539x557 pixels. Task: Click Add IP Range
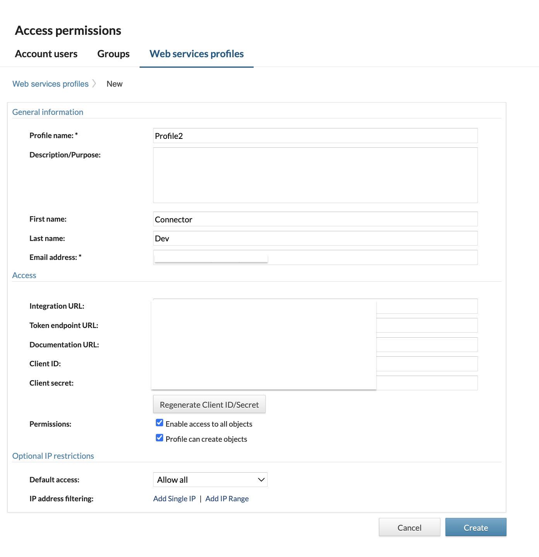pyautogui.click(x=227, y=498)
